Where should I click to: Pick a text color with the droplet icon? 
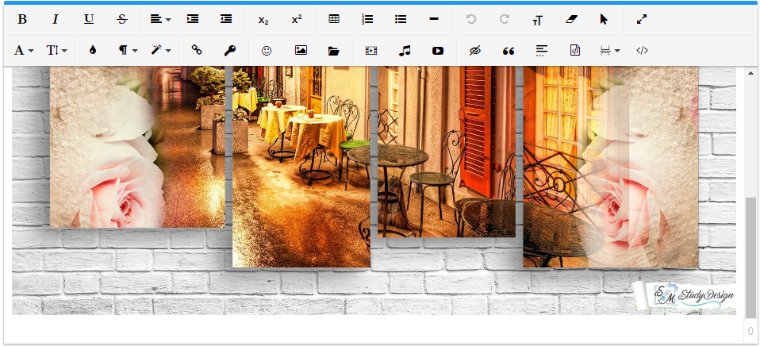(93, 50)
